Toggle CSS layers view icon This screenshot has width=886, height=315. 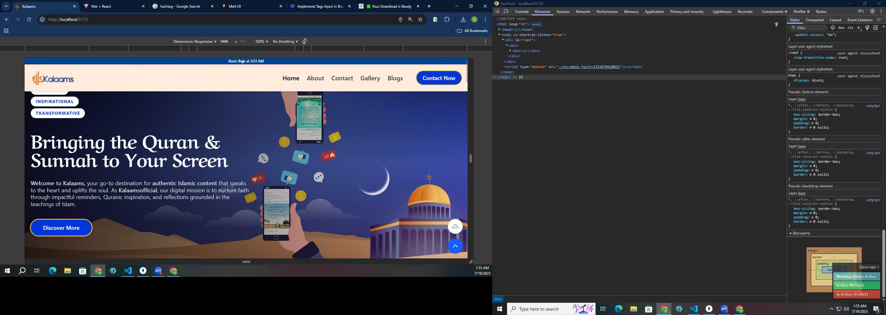click(833, 28)
